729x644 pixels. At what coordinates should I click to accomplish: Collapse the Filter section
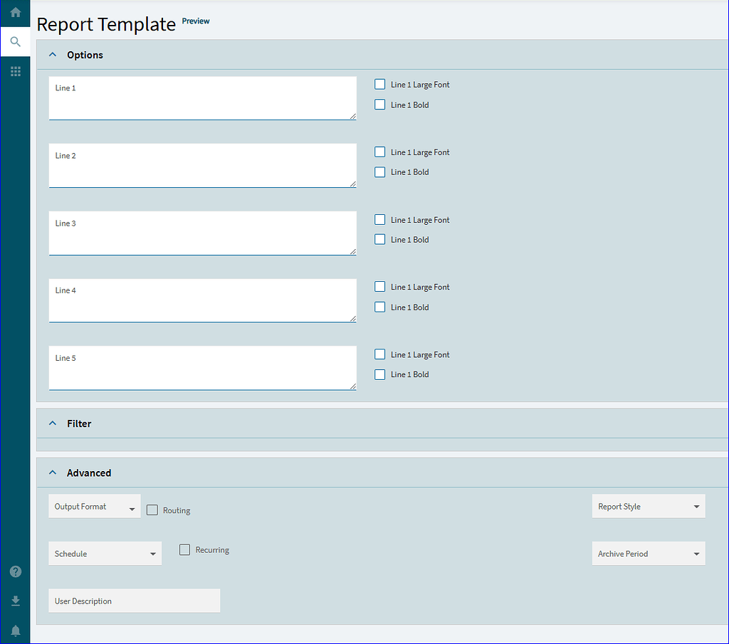52,423
